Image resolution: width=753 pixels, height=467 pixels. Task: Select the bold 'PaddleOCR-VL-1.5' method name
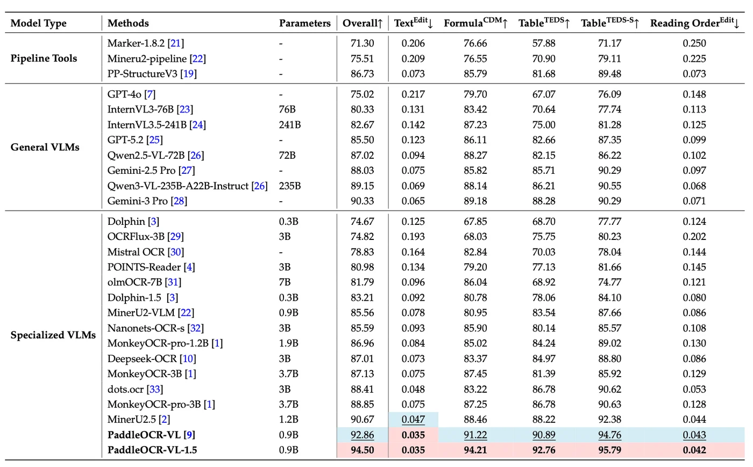(x=152, y=450)
